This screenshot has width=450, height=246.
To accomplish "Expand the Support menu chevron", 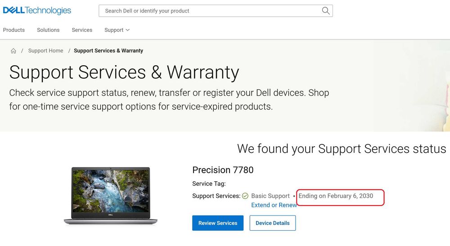I will [x=128, y=30].
